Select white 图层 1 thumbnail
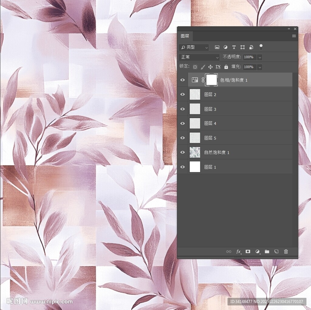 click(195, 167)
